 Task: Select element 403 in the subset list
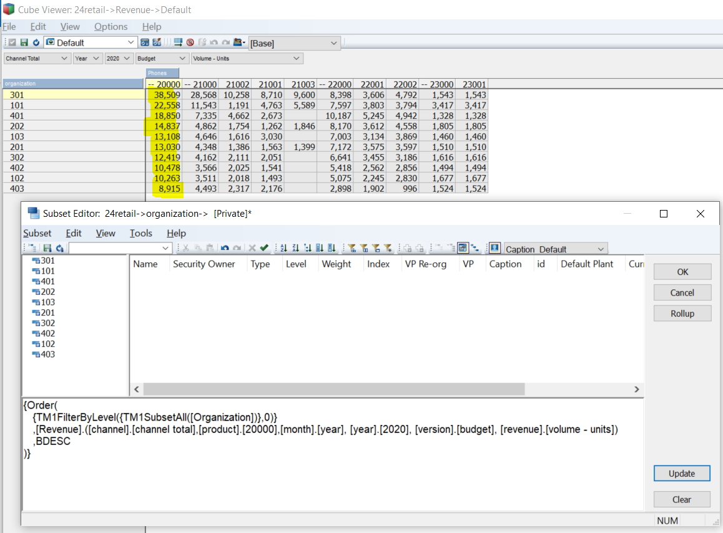43,354
